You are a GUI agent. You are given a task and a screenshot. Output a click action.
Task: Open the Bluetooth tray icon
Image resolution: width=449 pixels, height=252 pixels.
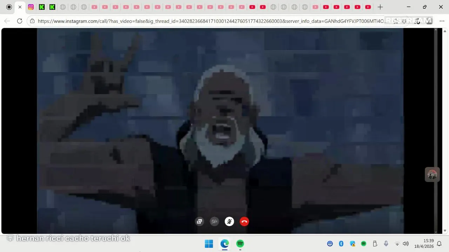pos(341,244)
